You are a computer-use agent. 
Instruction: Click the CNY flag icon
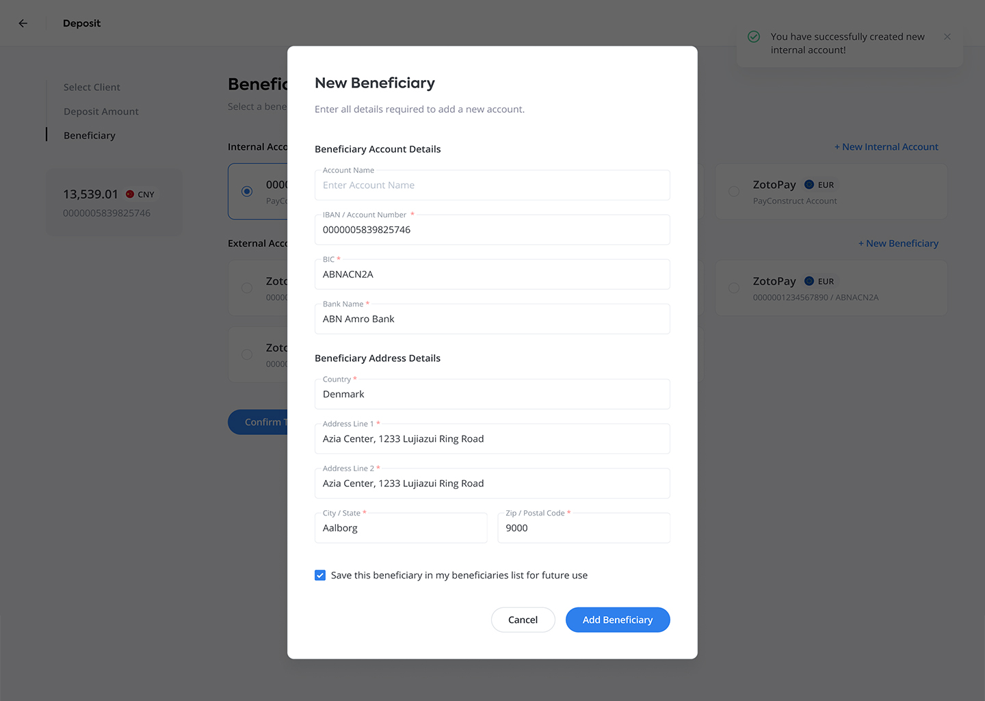click(130, 194)
